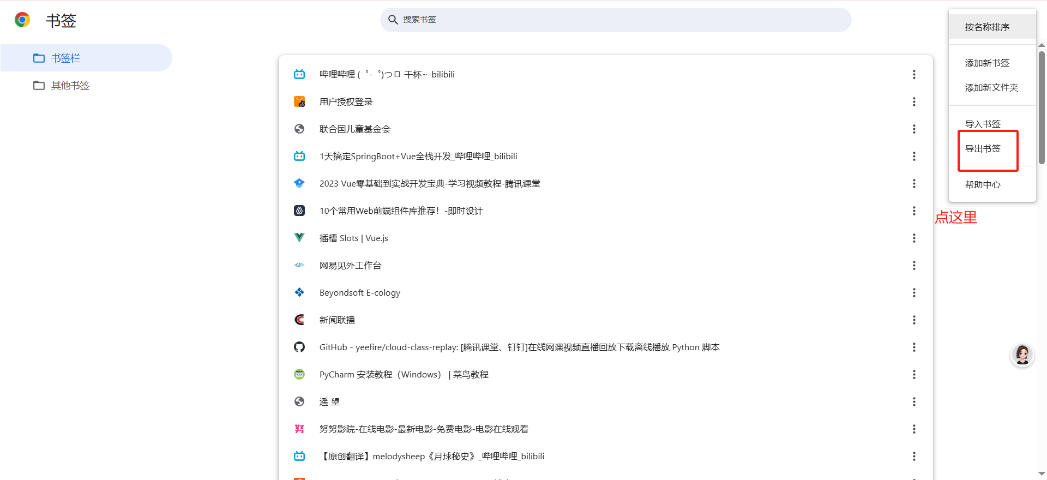Select the GitHub yeefire/cloud-class-replay bookmark title
The width and height of the screenshot is (1047, 480).
520,347
